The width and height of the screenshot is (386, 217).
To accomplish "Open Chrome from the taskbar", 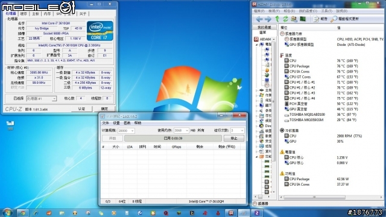I will click(x=23, y=213).
